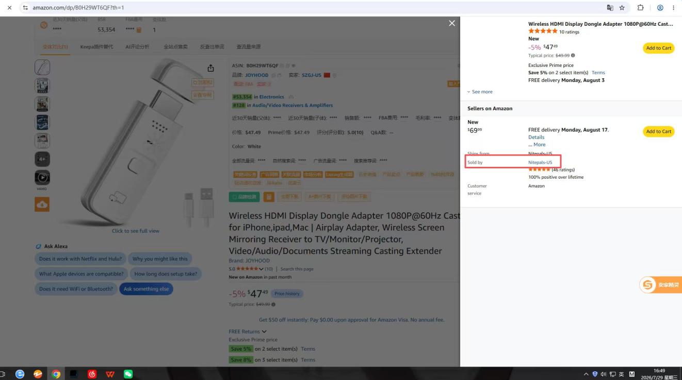This screenshot has height=380, width=682.
Task: Close the sellers side panel
Action: tap(452, 23)
